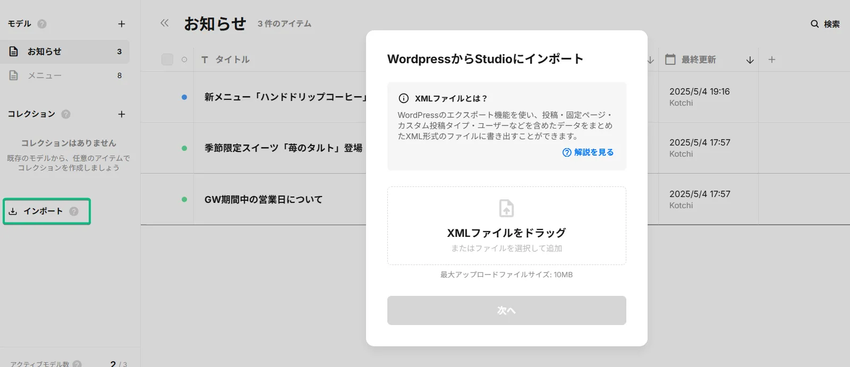This screenshot has height=367, width=850.
Task: Click the search magnifier icon
Action: coord(814,24)
